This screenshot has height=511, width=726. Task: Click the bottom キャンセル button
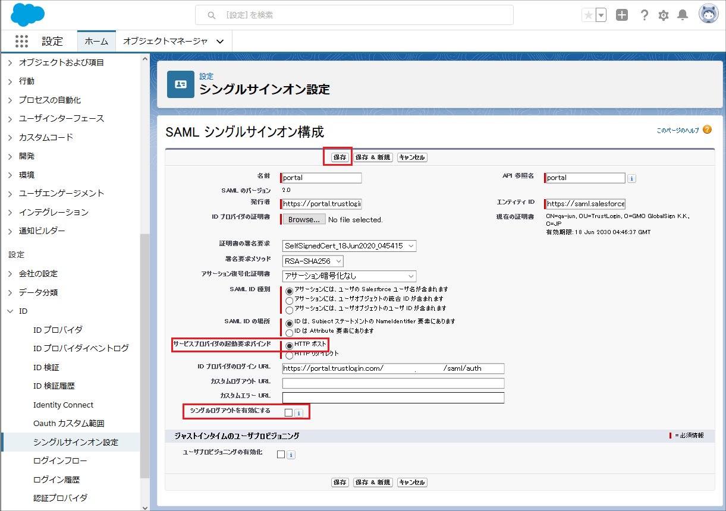coord(412,482)
